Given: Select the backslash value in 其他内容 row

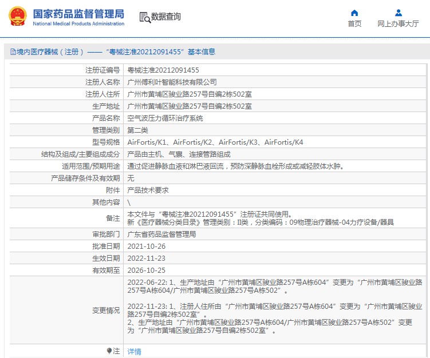Looking at the screenshot, I should (129, 202).
